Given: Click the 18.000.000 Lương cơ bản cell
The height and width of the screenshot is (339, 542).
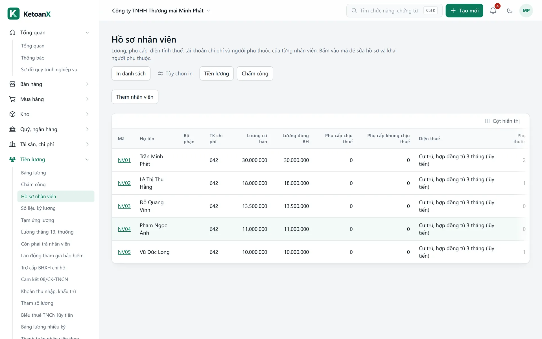Looking at the screenshot, I should [x=255, y=183].
